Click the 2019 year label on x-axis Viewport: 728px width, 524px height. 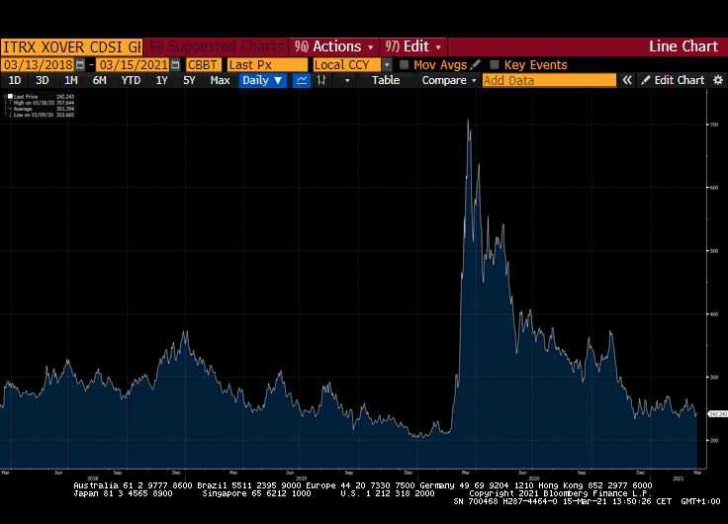point(302,479)
